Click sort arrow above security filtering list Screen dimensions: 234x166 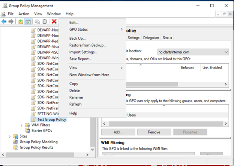click(164, 106)
